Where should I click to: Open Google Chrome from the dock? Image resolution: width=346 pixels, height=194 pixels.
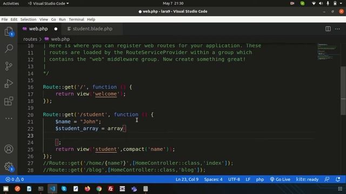[x=99, y=189]
